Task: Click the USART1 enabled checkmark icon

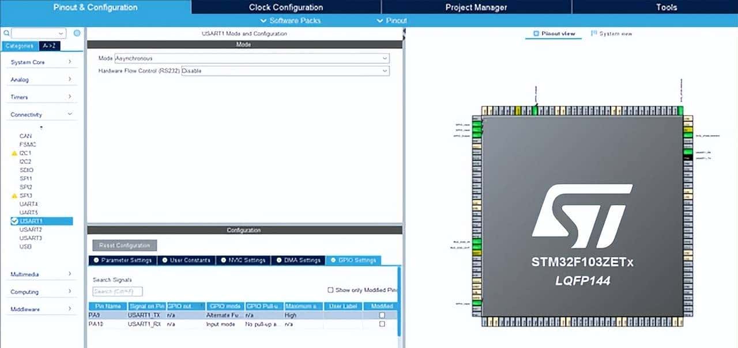Action: tap(14, 221)
